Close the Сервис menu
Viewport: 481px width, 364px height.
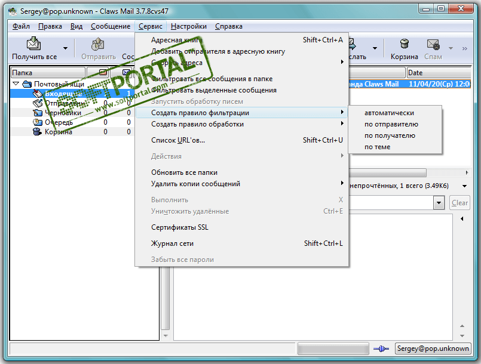click(151, 26)
